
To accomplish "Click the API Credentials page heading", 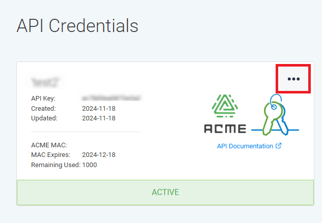I will point(77,25).
